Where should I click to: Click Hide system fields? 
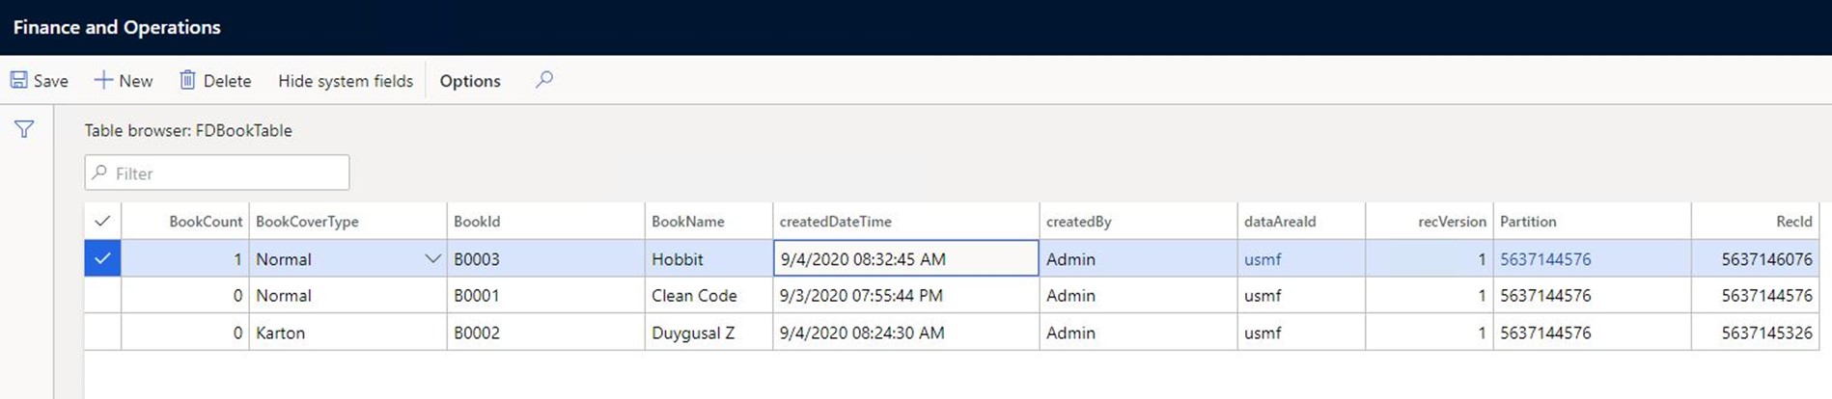point(346,81)
